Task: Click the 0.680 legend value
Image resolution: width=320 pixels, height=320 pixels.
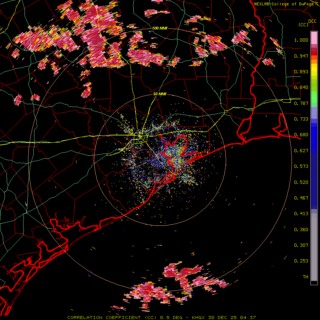Action: pyautogui.click(x=301, y=135)
